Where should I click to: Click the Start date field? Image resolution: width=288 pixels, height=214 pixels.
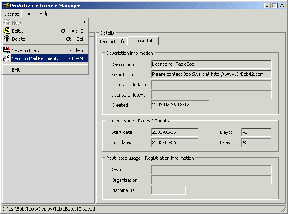click(175, 132)
